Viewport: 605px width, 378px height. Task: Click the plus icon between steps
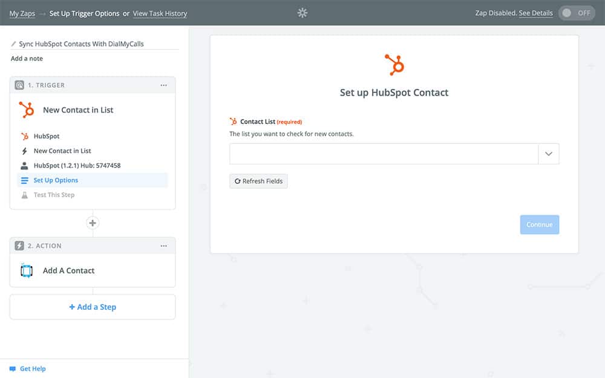click(x=93, y=223)
